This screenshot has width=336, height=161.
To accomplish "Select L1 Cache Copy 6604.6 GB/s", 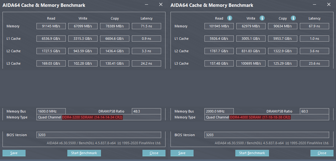I will pos(115,39).
